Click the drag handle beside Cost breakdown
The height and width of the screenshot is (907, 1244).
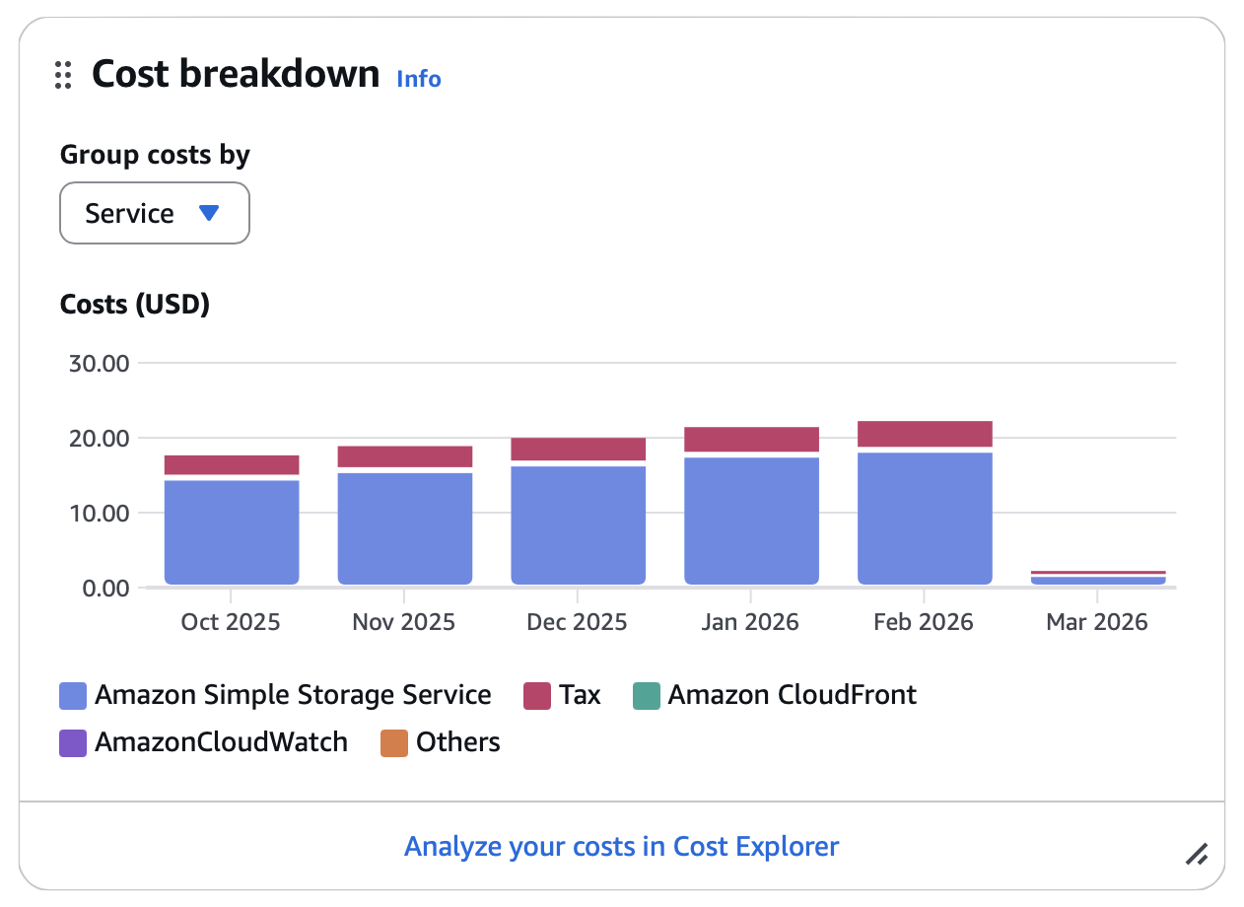(63, 75)
